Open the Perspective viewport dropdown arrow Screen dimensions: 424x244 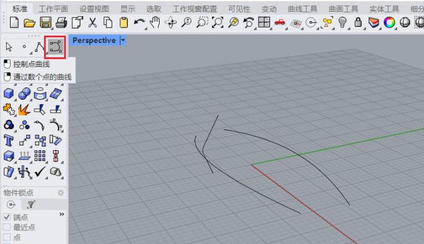(123, 41)
